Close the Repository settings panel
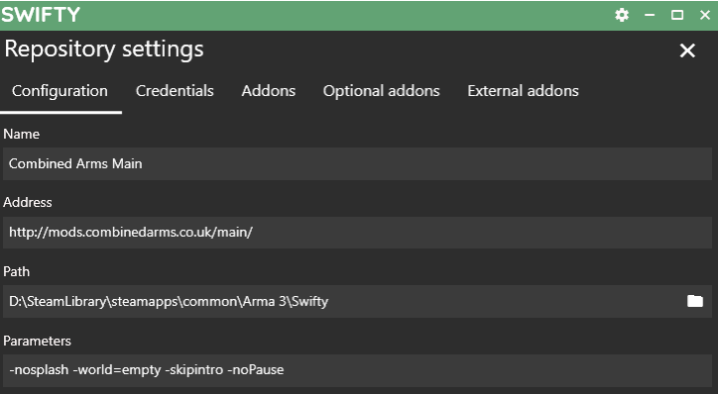 687,50
